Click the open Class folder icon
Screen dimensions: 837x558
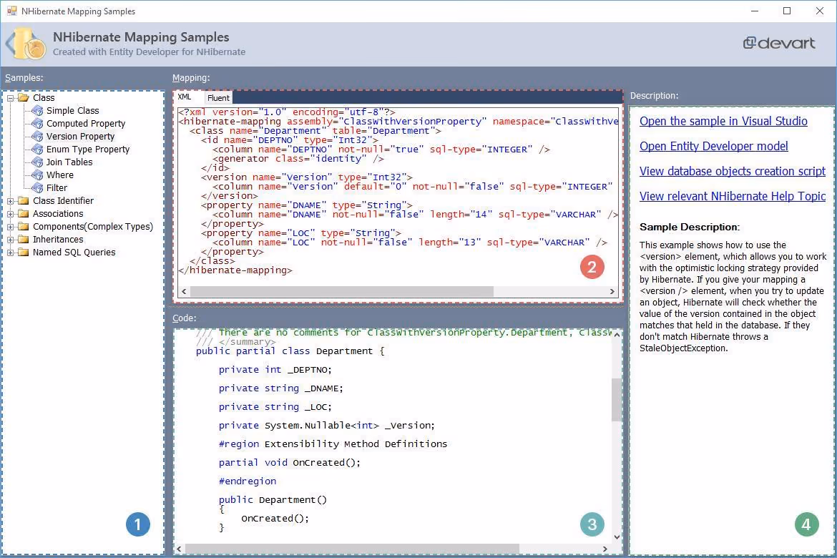(x=24, y=98)
